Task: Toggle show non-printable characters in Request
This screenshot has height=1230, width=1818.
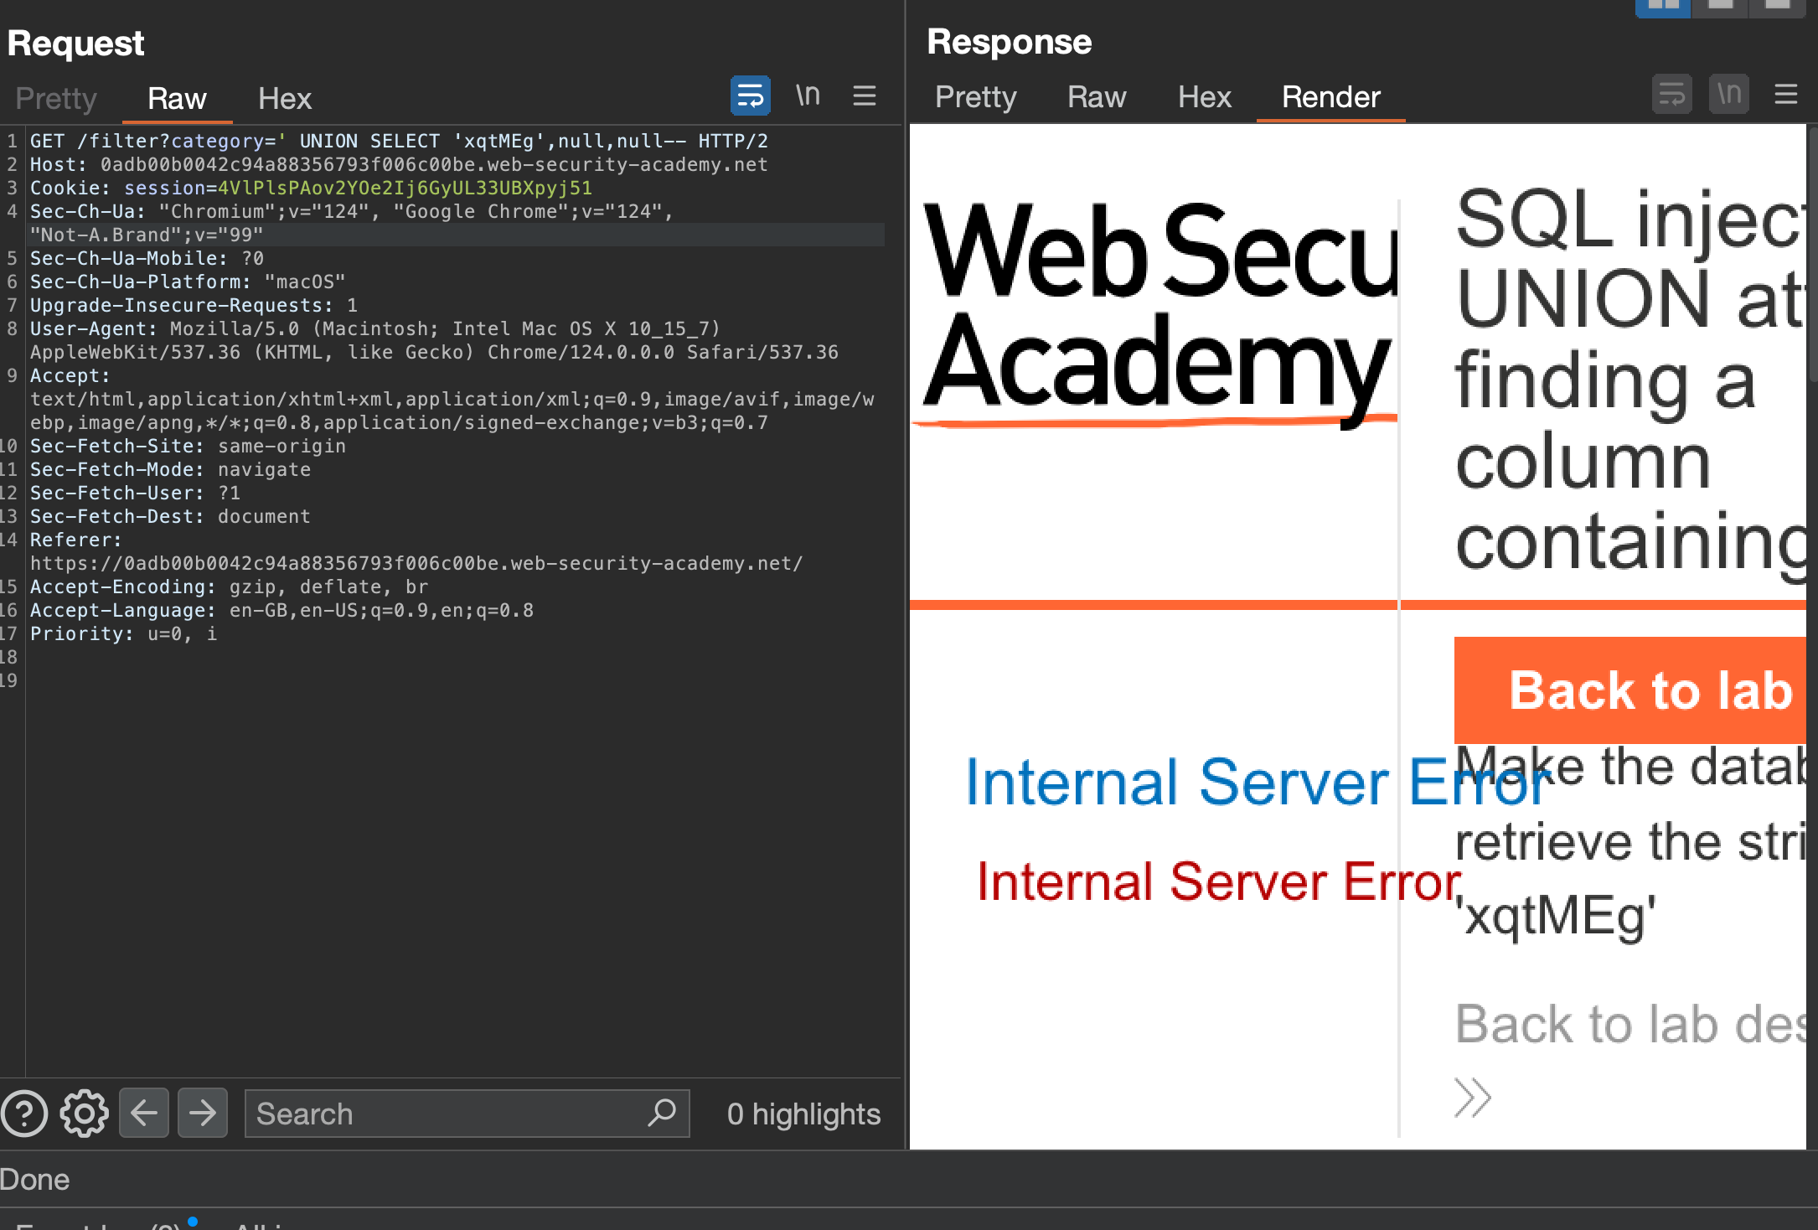Action: tap(808, 96)
